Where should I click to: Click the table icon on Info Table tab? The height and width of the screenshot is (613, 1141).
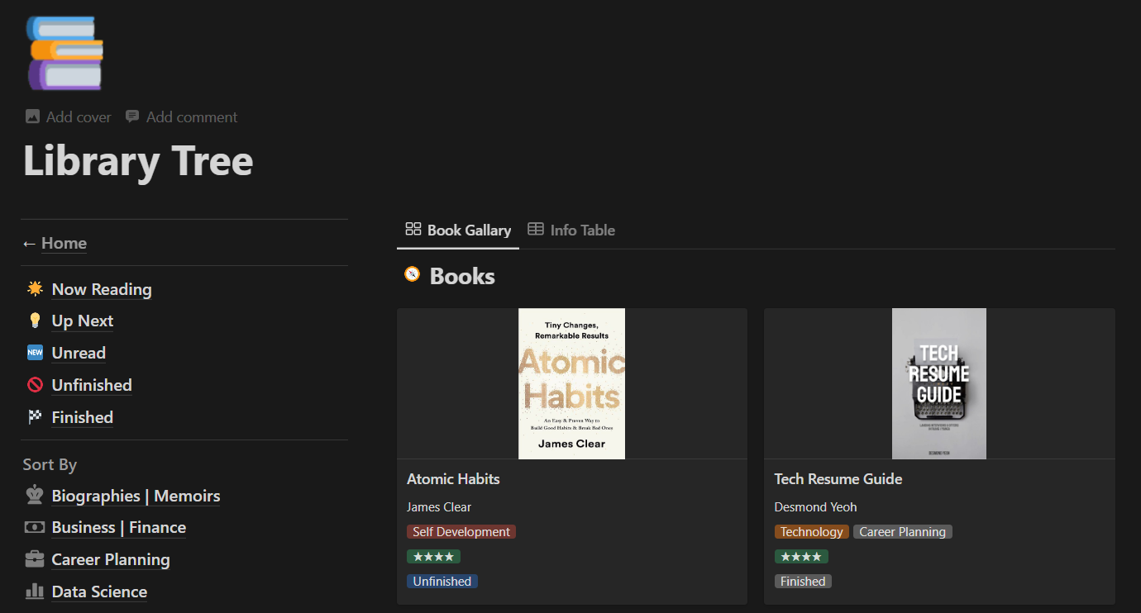coord(536,230)
